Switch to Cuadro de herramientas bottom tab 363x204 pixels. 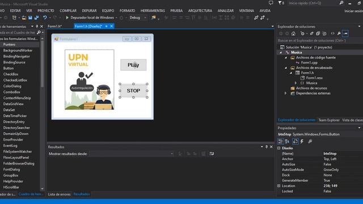(31, 194)
